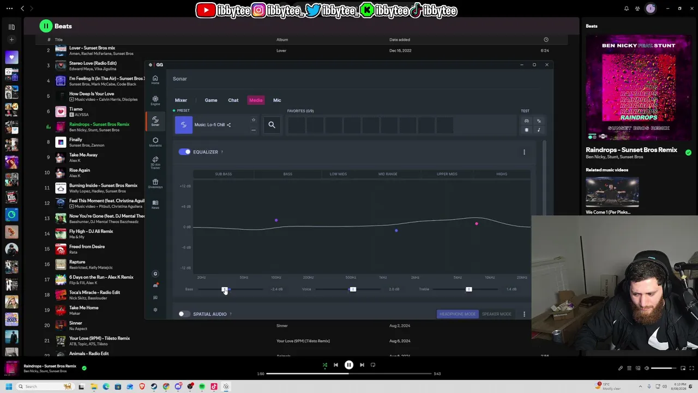Select the pink EQ point near 8kHz
Viewport: 698px width, 393px height.
pos(476,224)
